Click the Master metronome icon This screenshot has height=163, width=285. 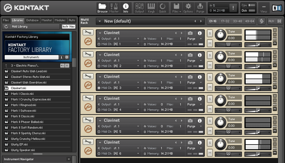[x=114, y=8]
